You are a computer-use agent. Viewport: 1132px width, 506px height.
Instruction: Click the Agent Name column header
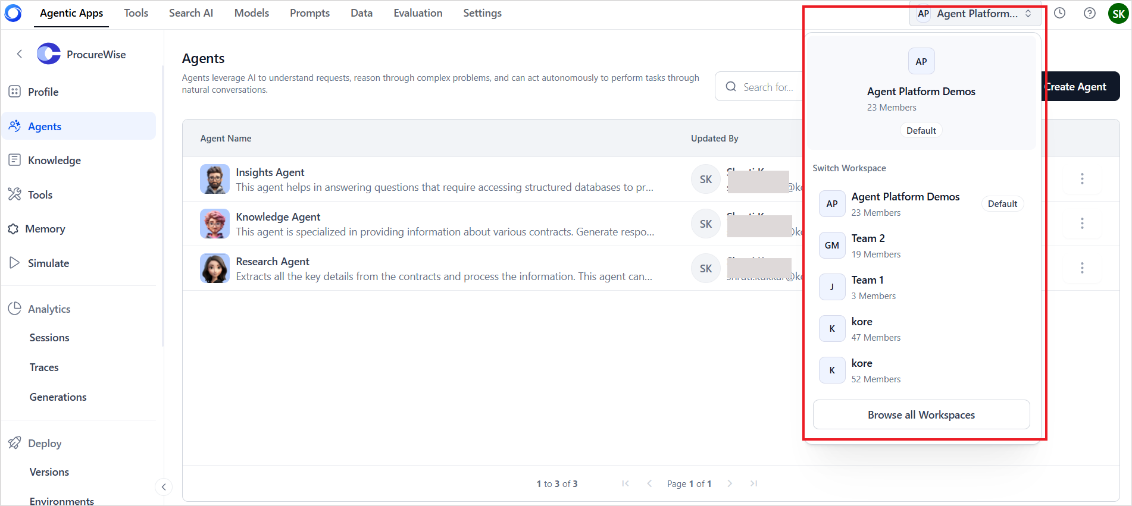pyautogui.click(x=226, y=139)
